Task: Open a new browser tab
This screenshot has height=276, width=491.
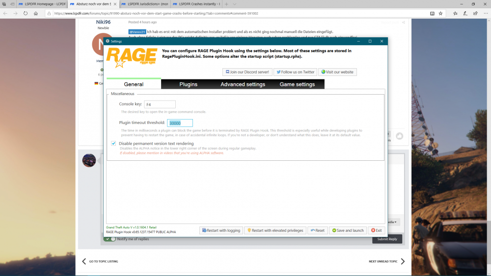Action: pyautogui.click(x=226, y=4)
